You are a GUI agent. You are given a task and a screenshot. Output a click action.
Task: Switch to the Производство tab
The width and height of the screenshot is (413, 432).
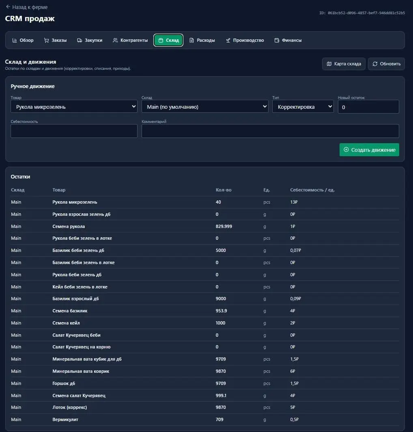tap(245, 40)
